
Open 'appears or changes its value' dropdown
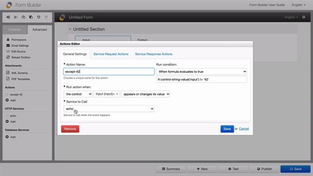point(146,94)
